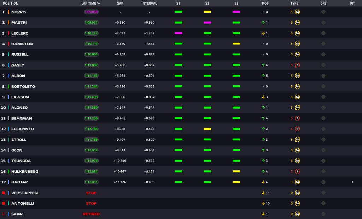Viewport: 362px width, 219px height.
Task: Click Colapinto's soft tyre icon
Action: click(297, 129)
